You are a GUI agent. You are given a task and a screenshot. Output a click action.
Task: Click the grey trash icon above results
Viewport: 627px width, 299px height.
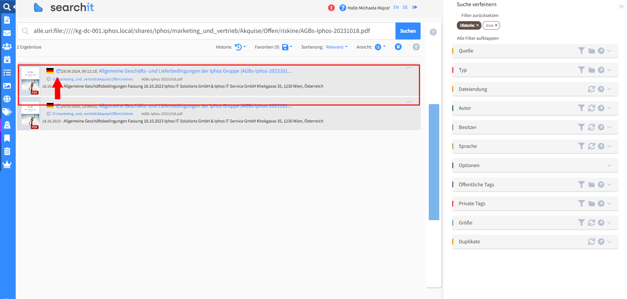point(416,47)
